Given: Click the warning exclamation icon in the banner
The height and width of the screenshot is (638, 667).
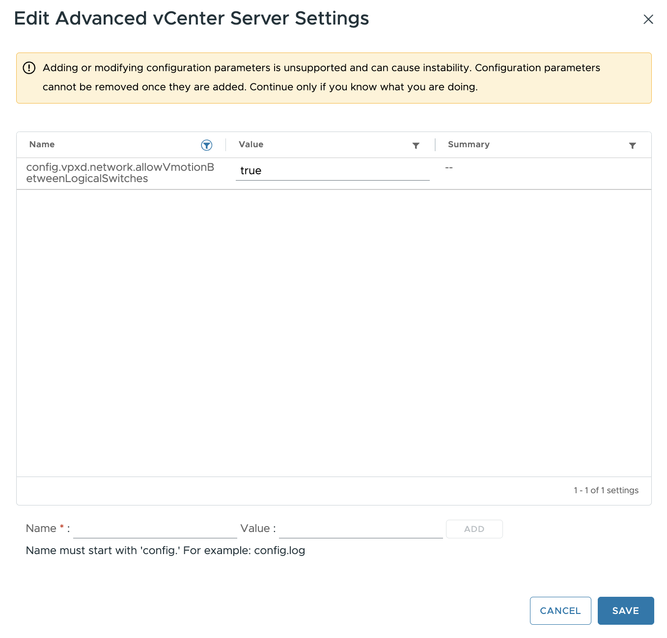Looking at the screenshot, I should pos(29,68).
